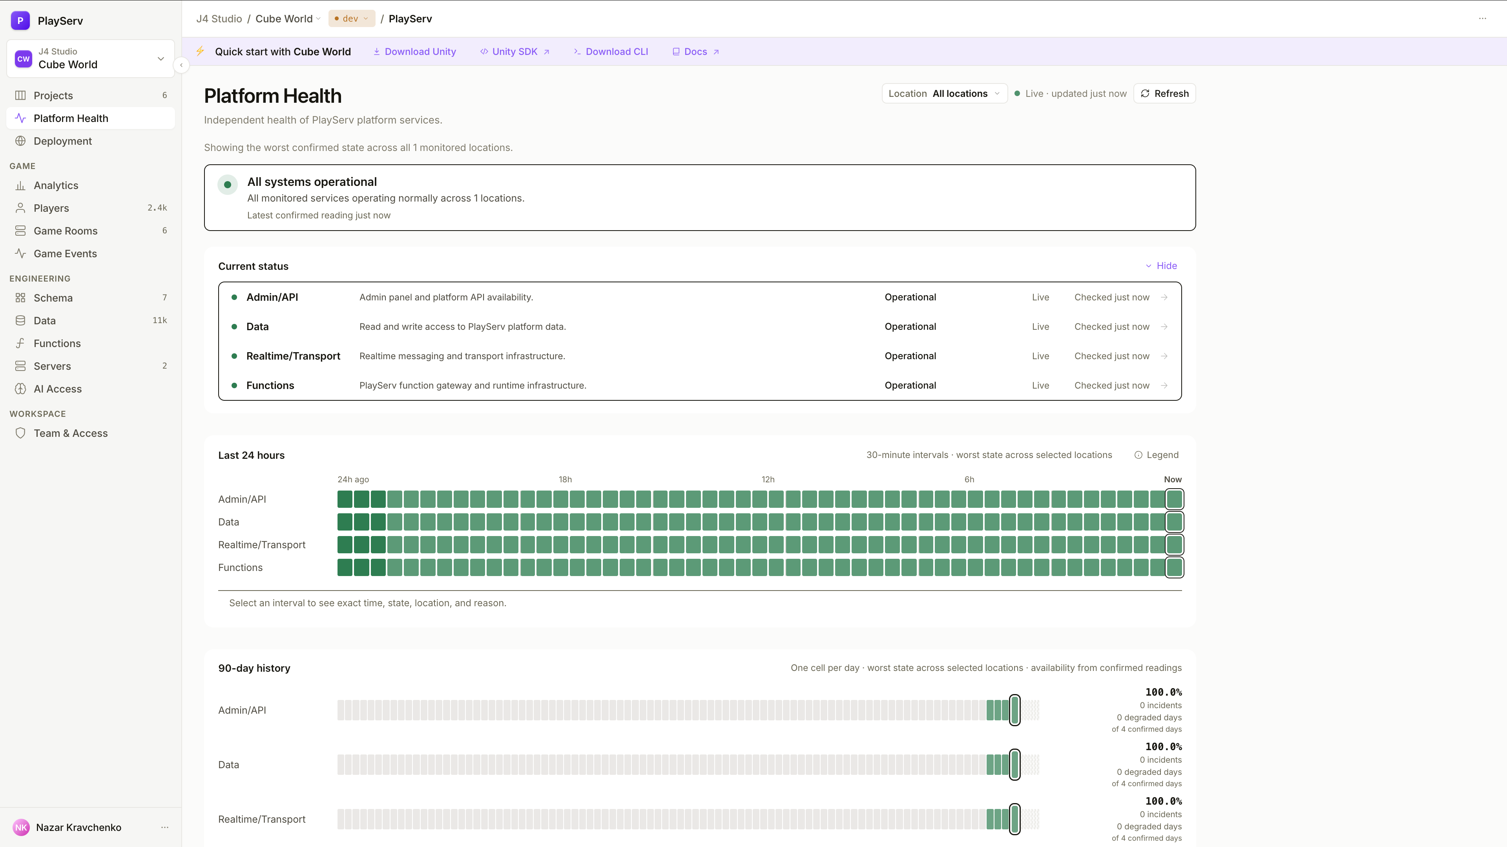
Task: Click the Data database icon
Action: pyautogui.click(x=20, y=320)
